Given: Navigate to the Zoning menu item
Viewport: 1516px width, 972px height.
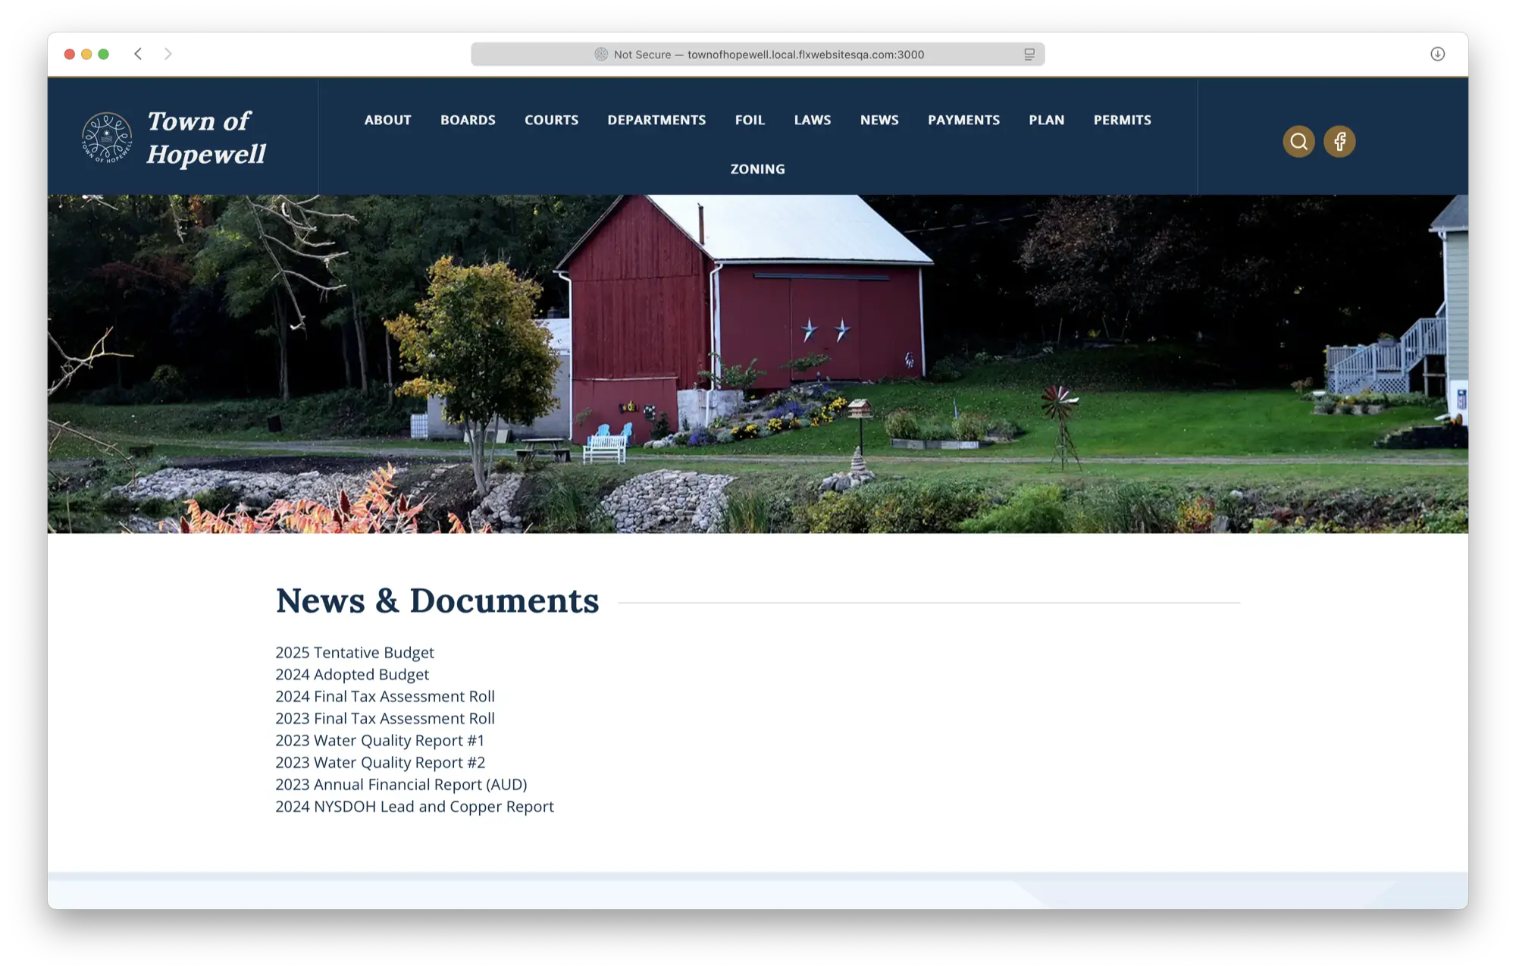Looking at the screenshot, I should tap(757, 169).
